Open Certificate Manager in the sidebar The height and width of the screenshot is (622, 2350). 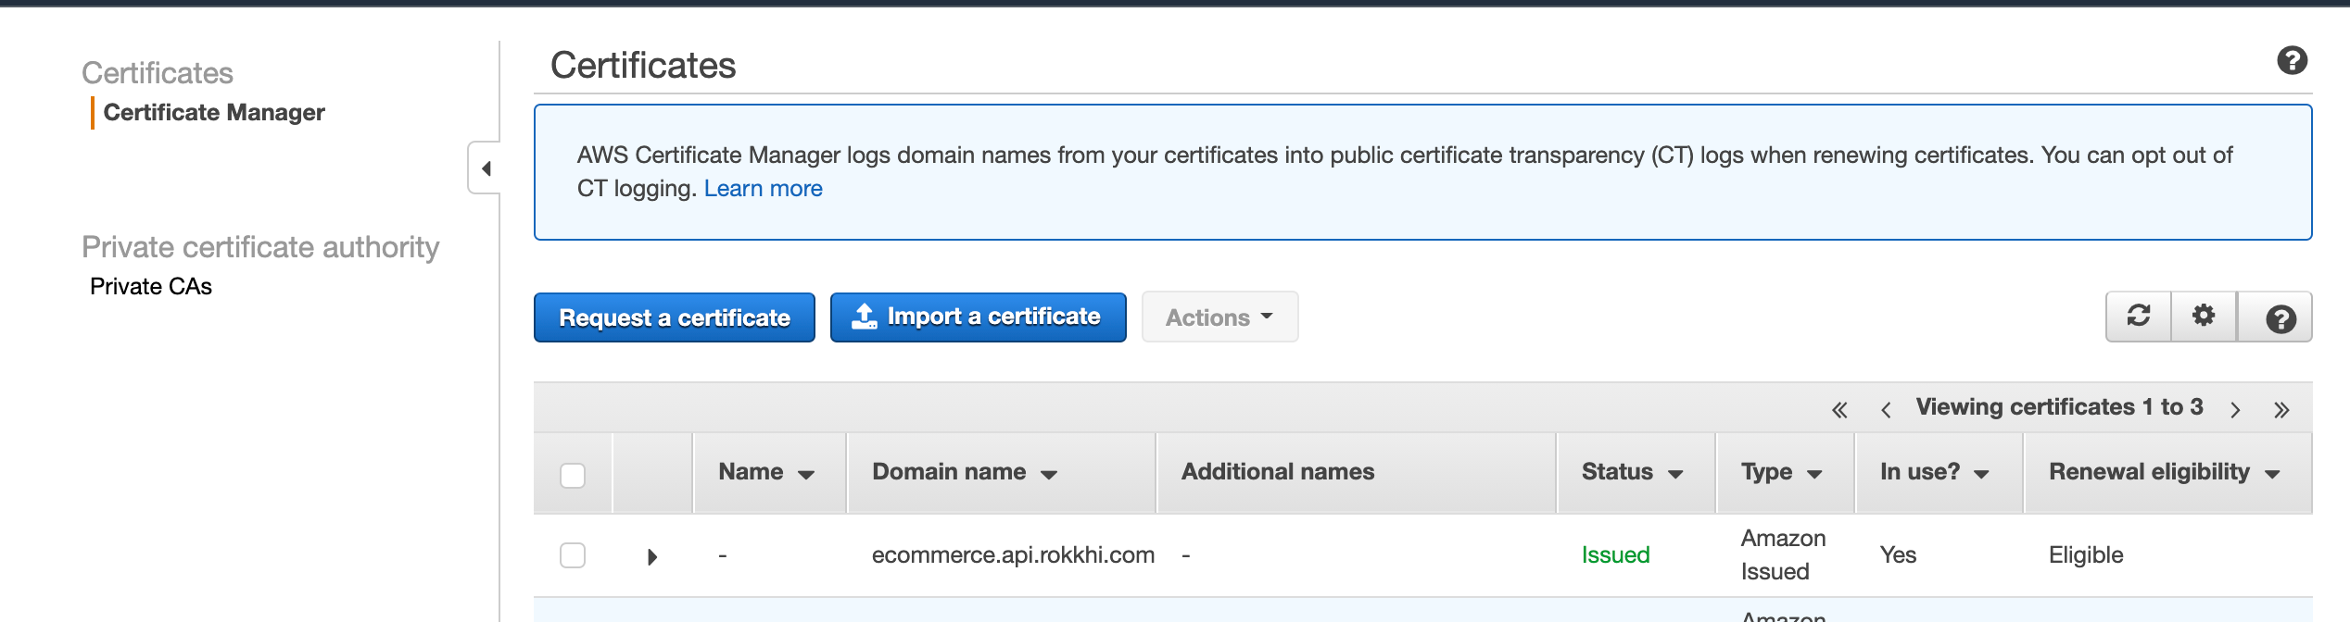214,113
